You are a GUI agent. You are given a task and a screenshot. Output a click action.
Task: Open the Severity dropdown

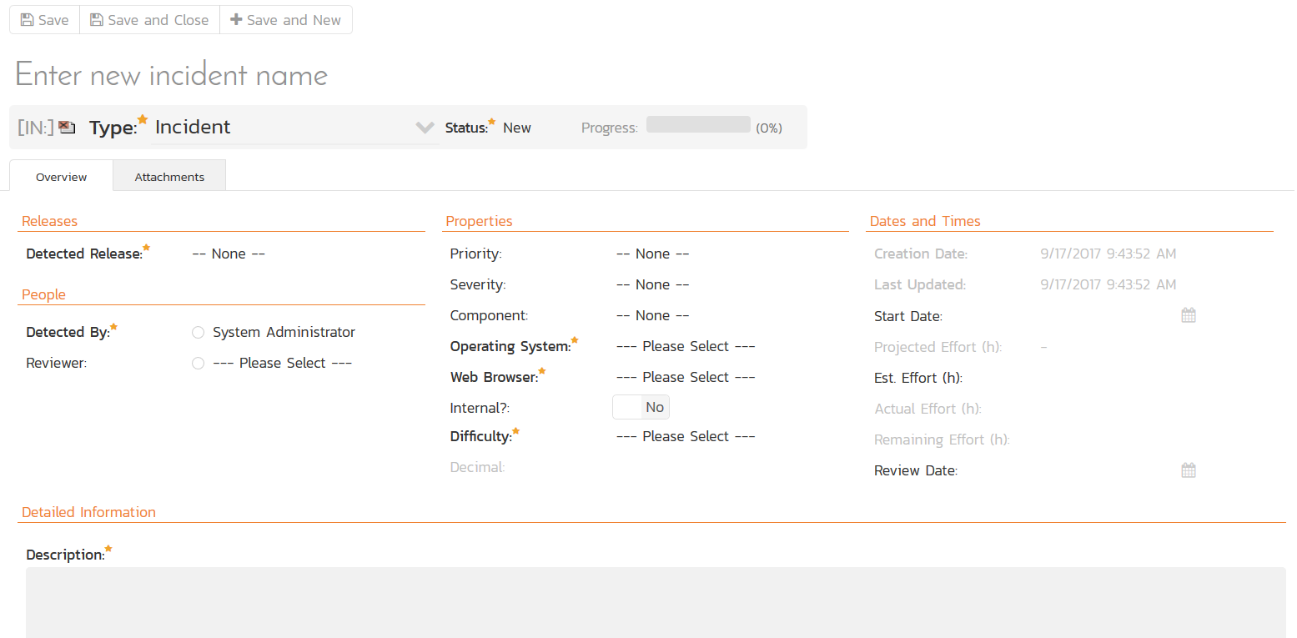pos(652,284)
